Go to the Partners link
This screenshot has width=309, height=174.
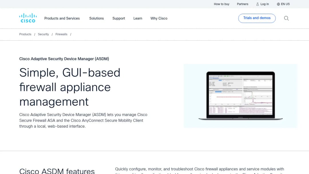tap(242, 4)
